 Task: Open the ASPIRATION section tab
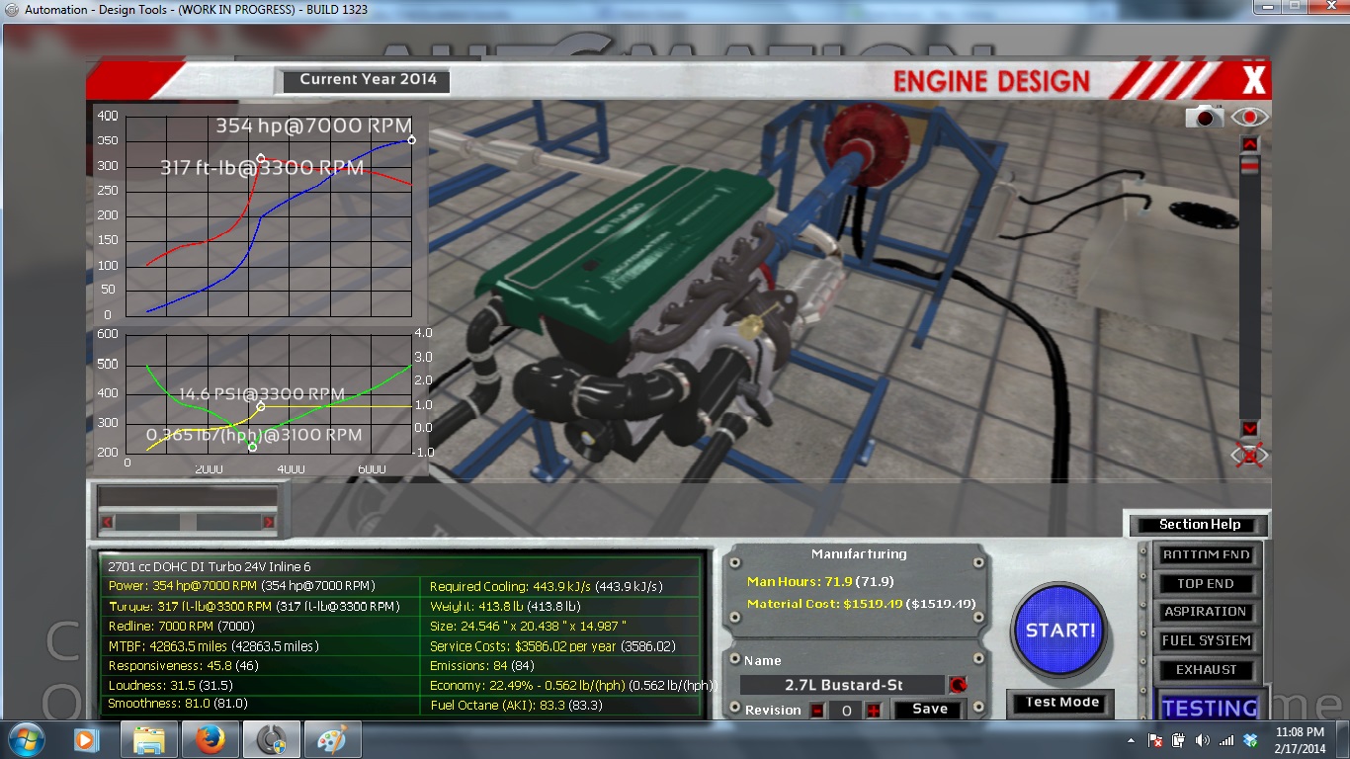coord(1206,612)
